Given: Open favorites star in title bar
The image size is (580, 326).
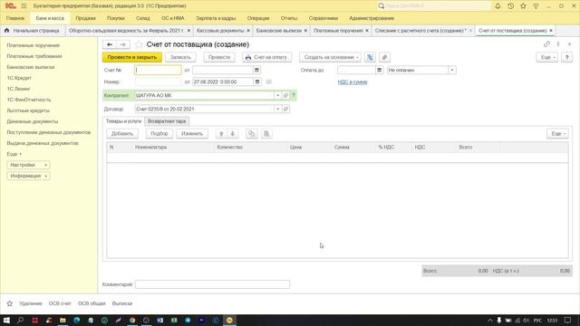Looking at the screenshot, I should (523, 6).
